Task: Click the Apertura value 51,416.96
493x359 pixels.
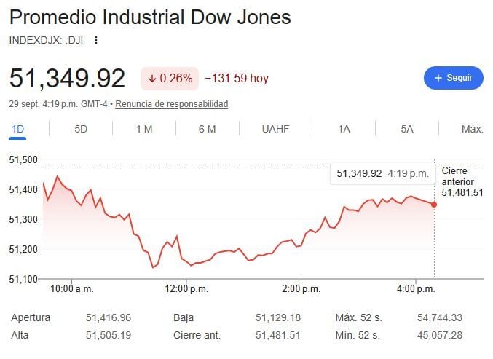Action: tap(109, 317)
